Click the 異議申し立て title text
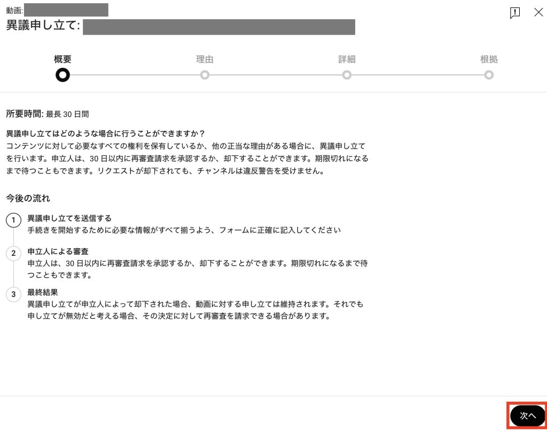The height and width of the screenshot is (431, 547). [x=43, y=26]
